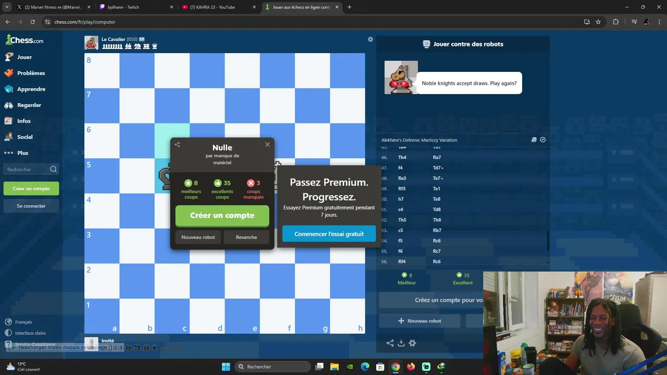
Task: Select move Rb7 in move list
Action: point(437,230)
